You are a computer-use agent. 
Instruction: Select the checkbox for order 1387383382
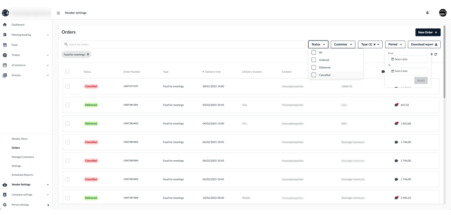pyautogui.click(x=67, y=142)
